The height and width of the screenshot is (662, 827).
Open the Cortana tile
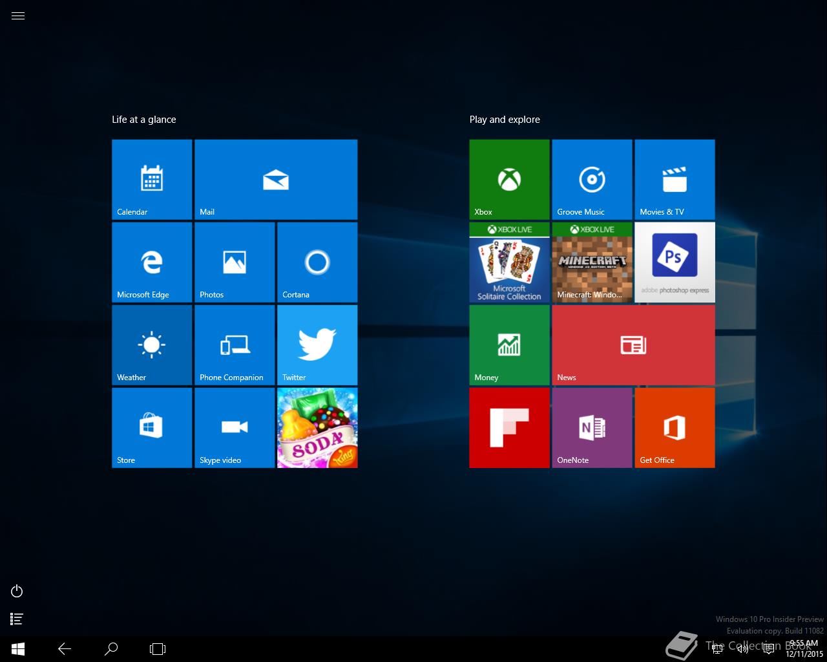(x=317, y=262)
